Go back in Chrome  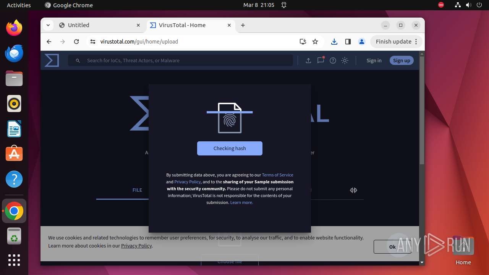tap(49, 42)
